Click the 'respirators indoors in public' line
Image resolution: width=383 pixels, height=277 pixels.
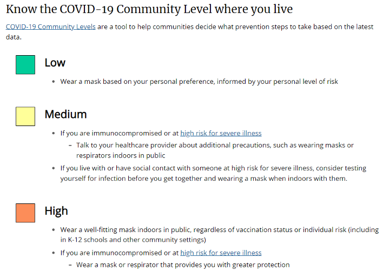(121, 155)
